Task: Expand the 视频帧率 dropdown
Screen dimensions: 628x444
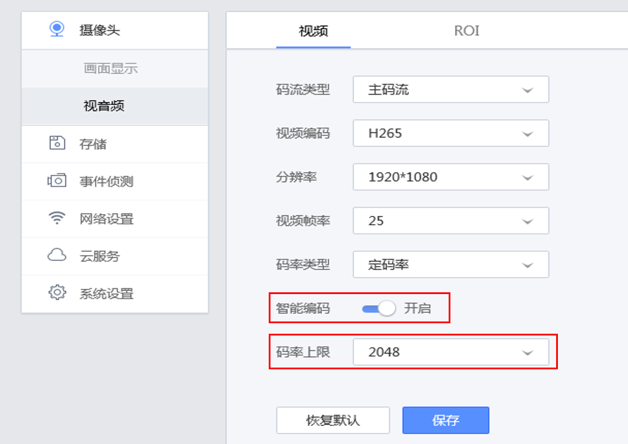Action: coord(450,221)
